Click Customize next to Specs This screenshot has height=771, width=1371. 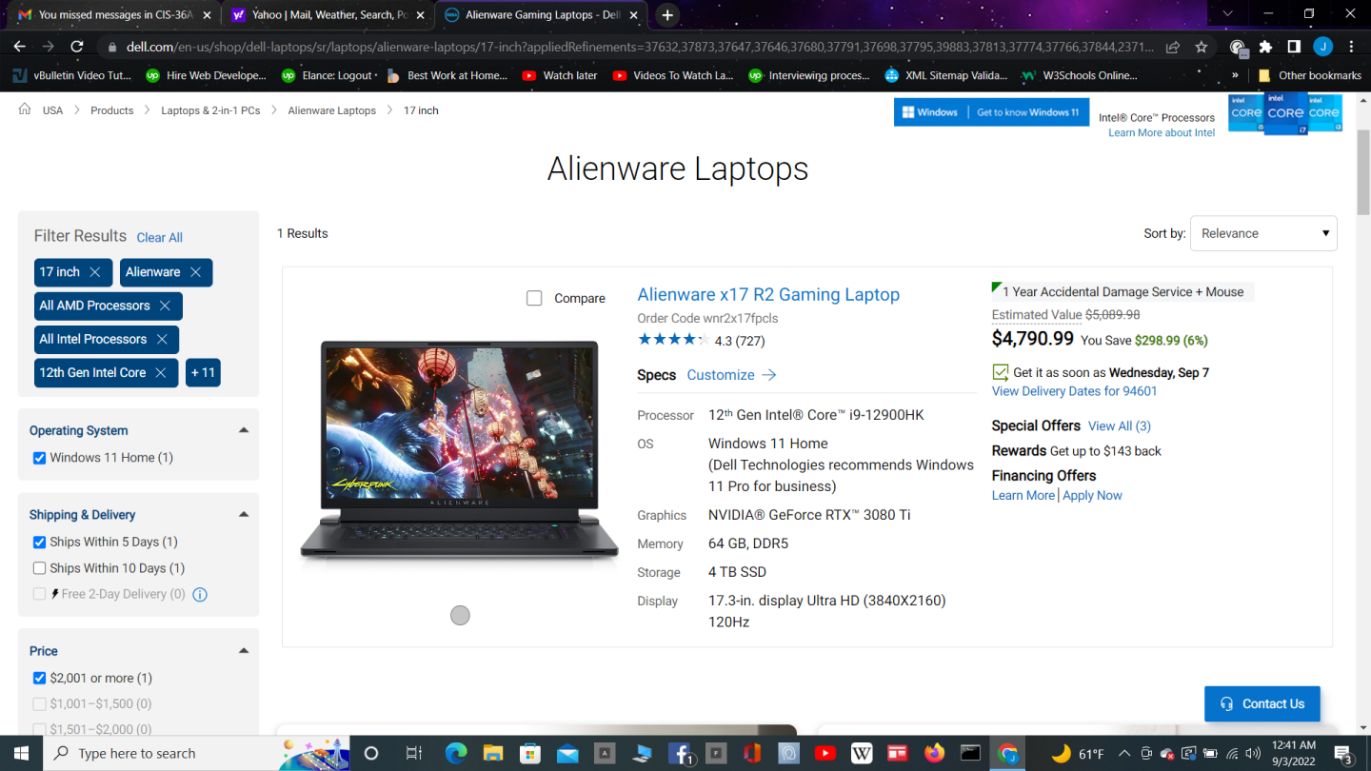731,375
